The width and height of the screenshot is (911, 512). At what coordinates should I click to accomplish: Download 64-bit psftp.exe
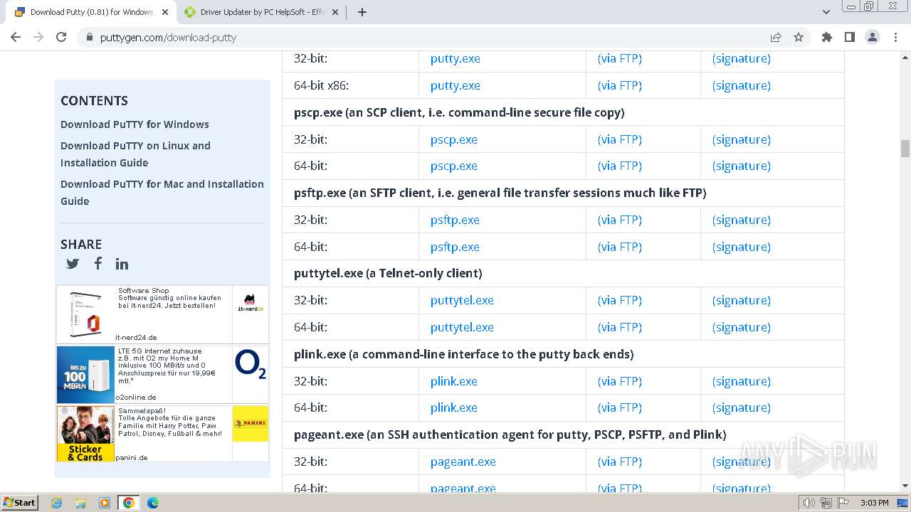[455, 247]
